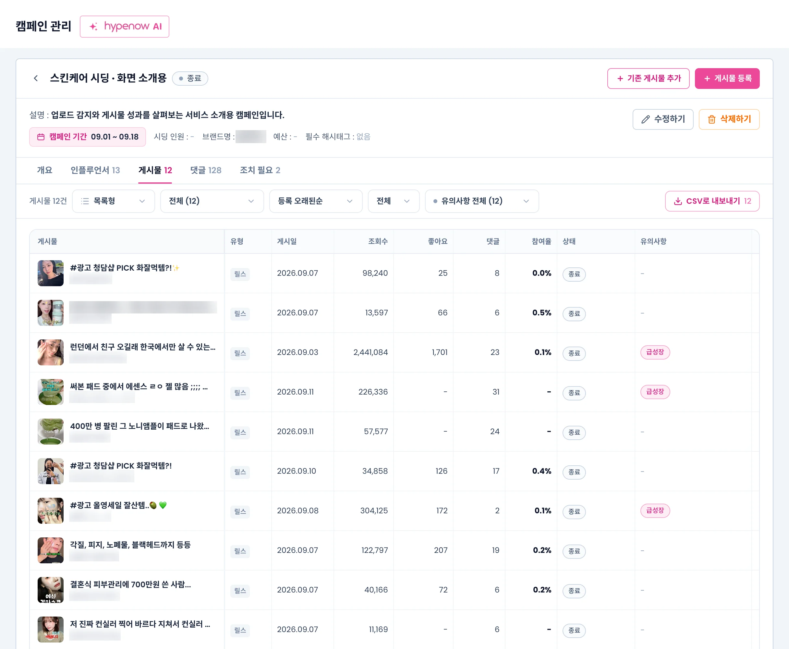Click the 기존 게시물 추가 button
The image size is (789, 649).
coord(648,79)
